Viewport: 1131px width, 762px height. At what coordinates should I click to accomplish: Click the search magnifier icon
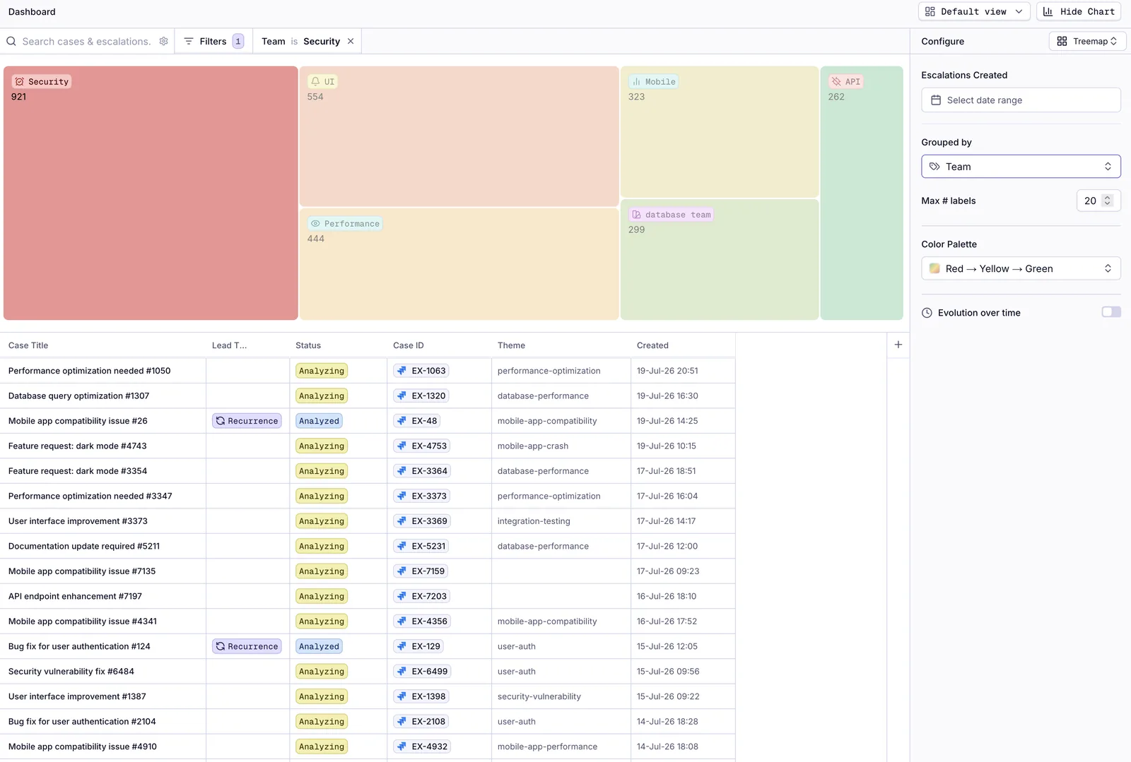pos(11,41)
